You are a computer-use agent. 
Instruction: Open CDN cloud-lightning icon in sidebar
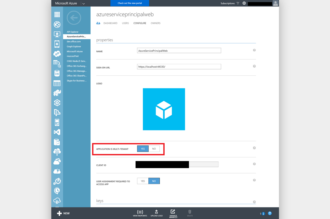[57, 171]
